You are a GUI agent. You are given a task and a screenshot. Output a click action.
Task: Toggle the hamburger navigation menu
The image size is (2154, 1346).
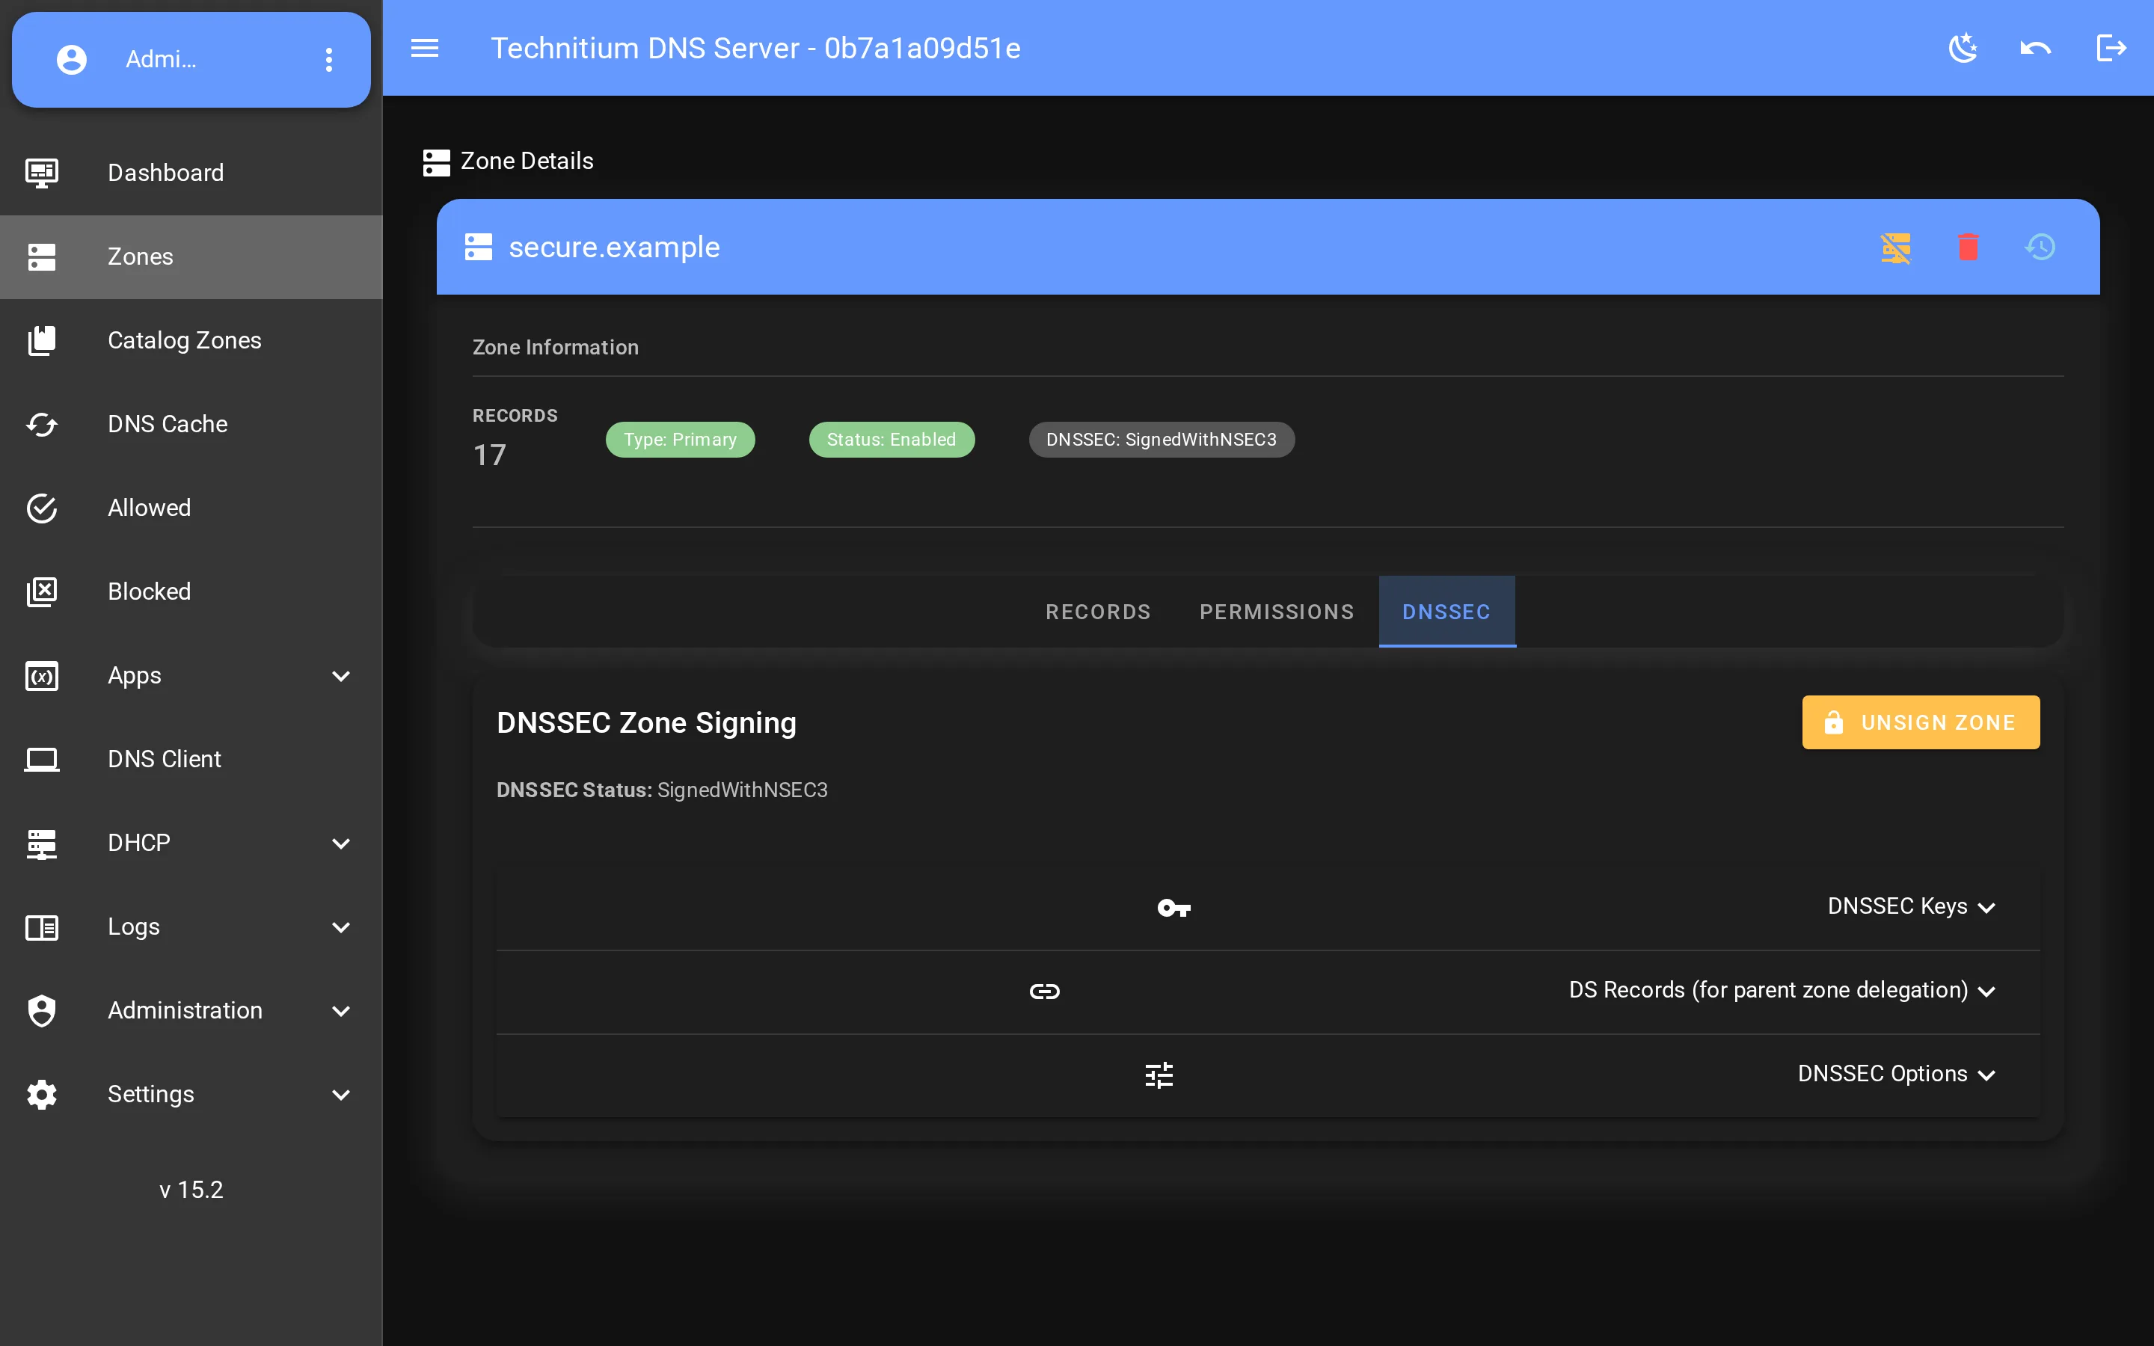pyautogui.click(x=425, y=48)
